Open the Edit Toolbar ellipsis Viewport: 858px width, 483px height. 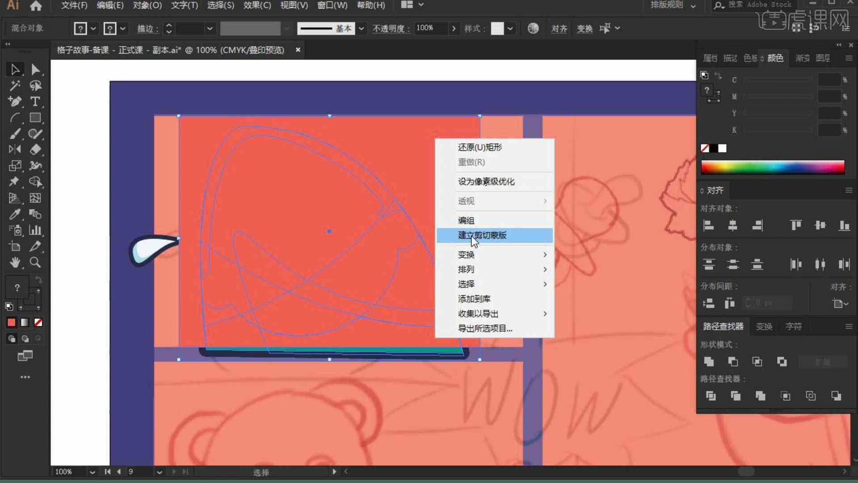click(25, 377)
